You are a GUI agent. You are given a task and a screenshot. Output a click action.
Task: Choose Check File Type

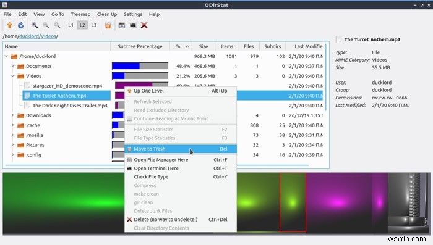click(181, 176)
